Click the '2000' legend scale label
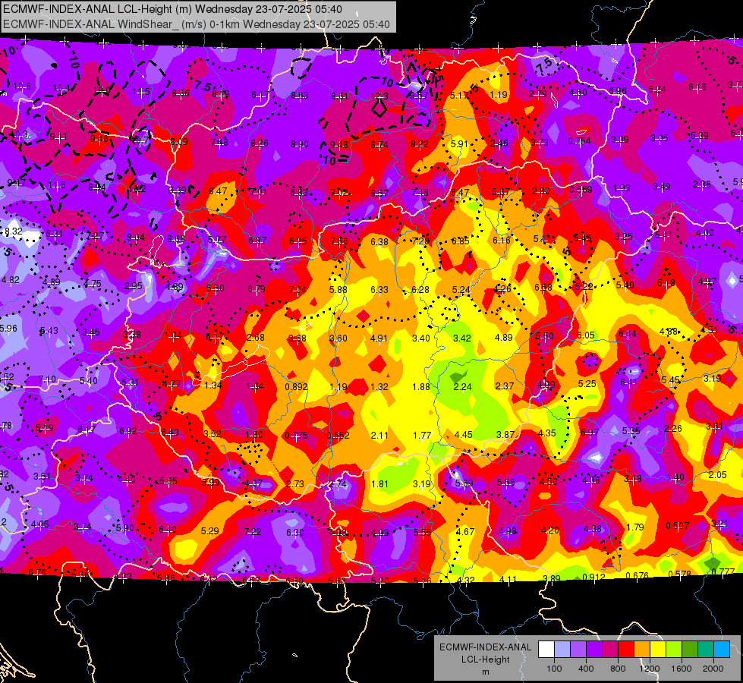 tap(713, 669)
